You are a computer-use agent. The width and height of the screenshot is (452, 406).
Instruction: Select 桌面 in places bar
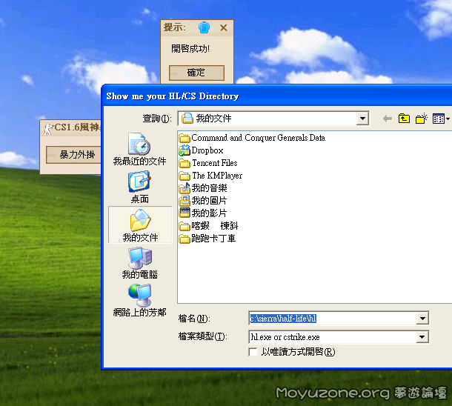[140, 187]
